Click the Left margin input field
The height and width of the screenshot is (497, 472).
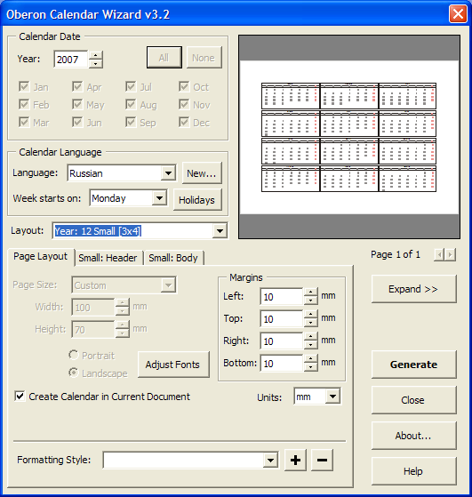(x=282, y=296)
